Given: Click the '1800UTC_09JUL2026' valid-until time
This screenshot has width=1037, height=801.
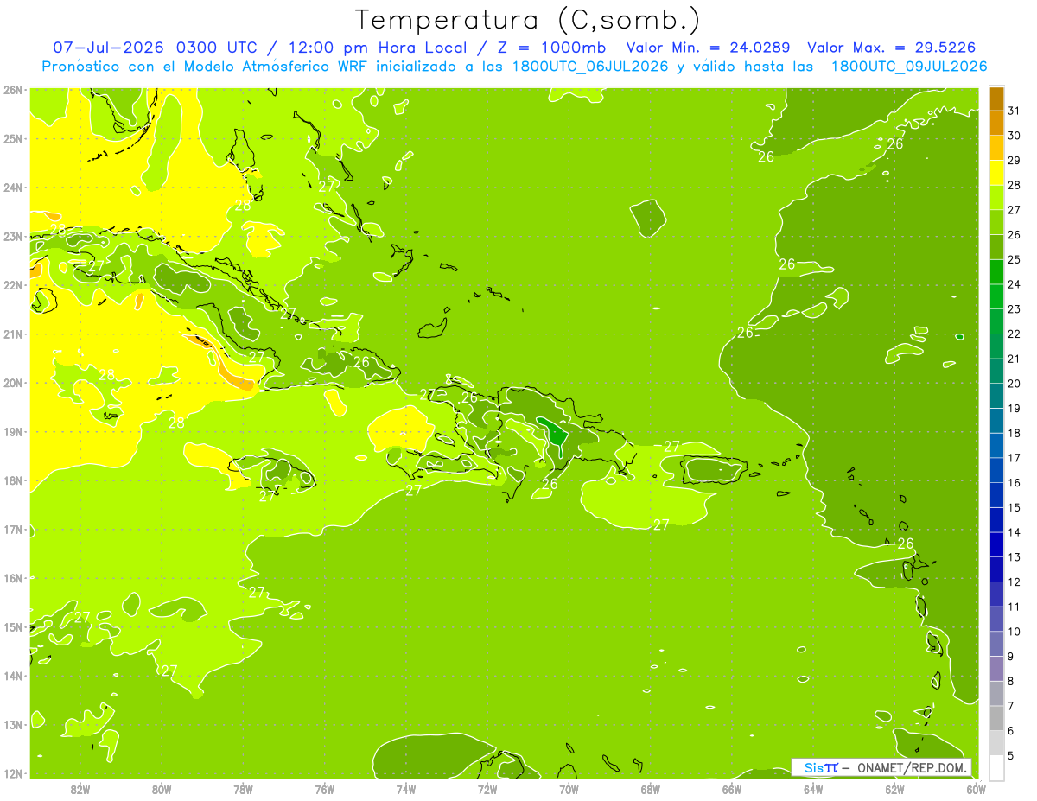Looking at the screenshot, I should pos(908,67).
